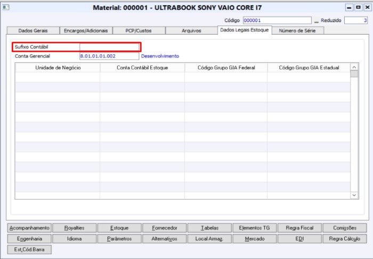373x259 pixels.
Task: Click the grid scrollbar up arrow
Action: (x=354, y=67)
